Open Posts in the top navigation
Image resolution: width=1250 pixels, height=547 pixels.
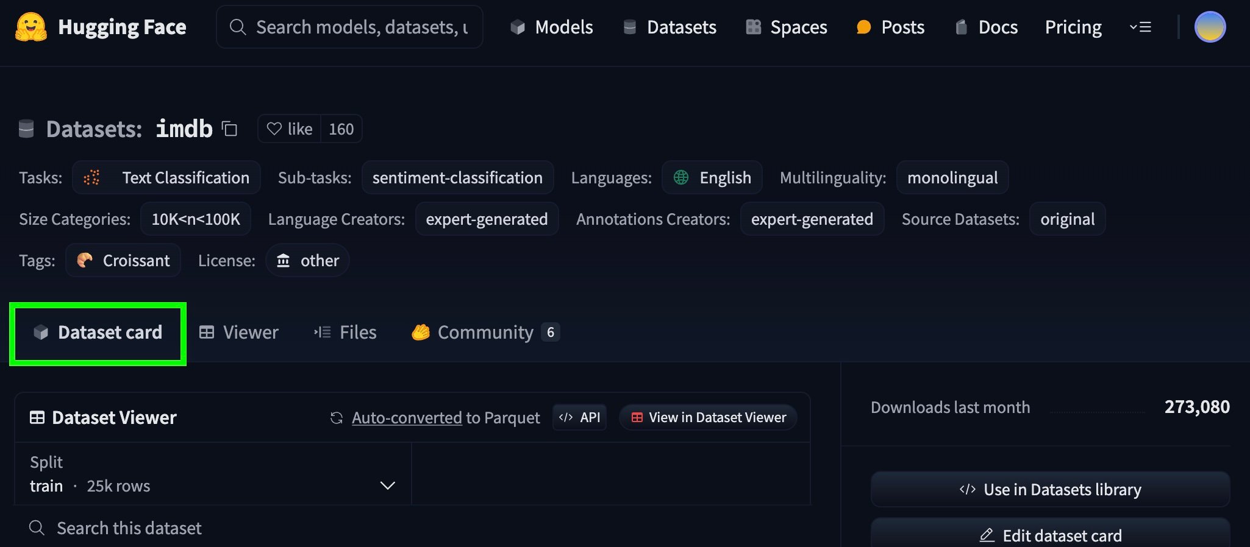click(890, 27)
